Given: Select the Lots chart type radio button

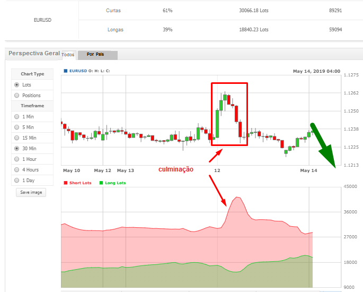Looking at the screenshot, I should [17, 85].
